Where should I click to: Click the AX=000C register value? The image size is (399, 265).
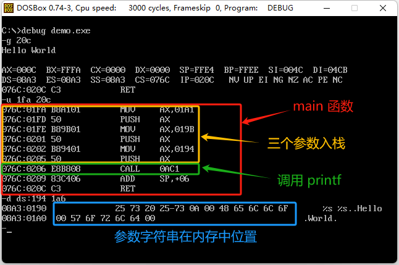[x=19, y=70]
